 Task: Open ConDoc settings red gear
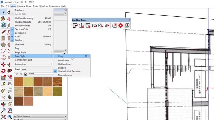pyautogui.click(x=120, y=25)
